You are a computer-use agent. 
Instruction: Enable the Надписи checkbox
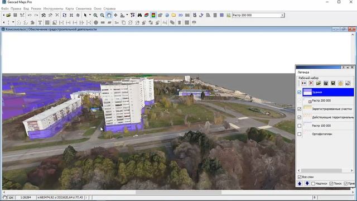click(313, 184)
